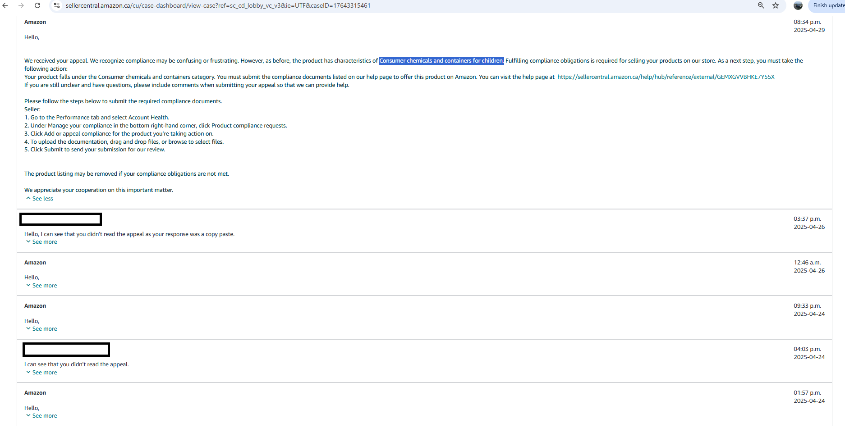This screenshot has height=428, width=845.
Task: Click 'Please follow the steps below' sentence
Action: [123, 101]
